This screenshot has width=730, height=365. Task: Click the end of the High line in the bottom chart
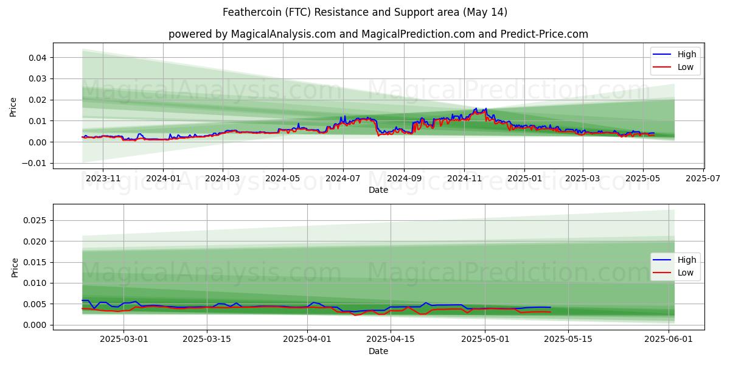(551, 307)
